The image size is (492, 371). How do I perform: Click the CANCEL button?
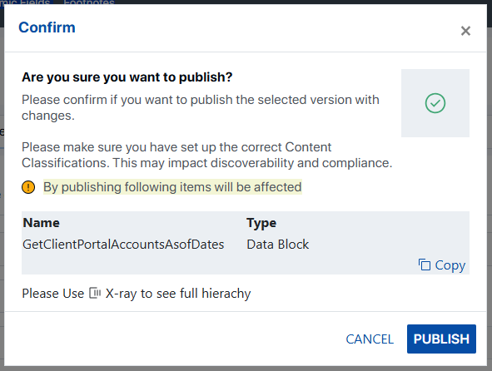pyautogui.click(x=370, y=339)
